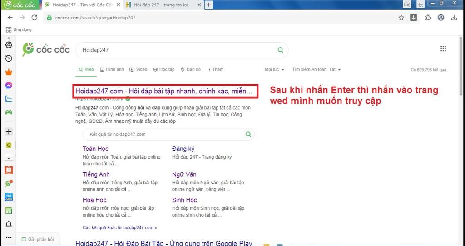Screen dimensions: 465x246
Task: Open sidebar settings gear icon
Action: coord(9,45)
